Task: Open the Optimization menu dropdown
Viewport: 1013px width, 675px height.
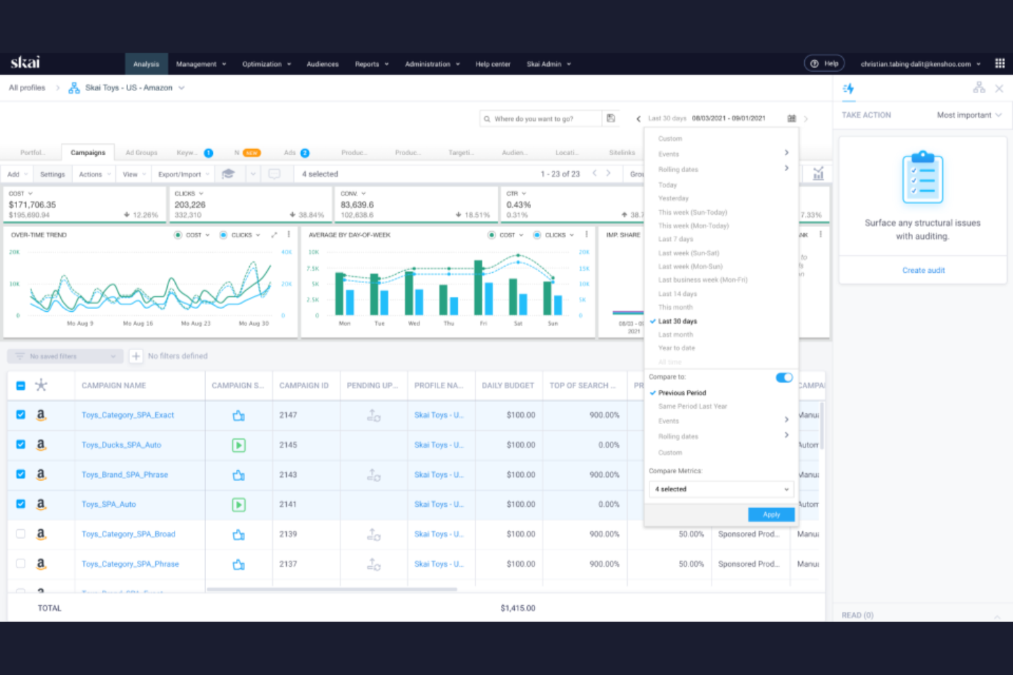Action: point(267,64)
